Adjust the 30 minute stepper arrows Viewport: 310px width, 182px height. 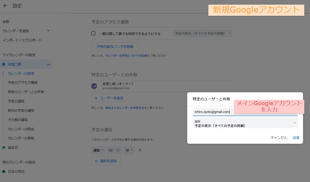tap(118, 150)
